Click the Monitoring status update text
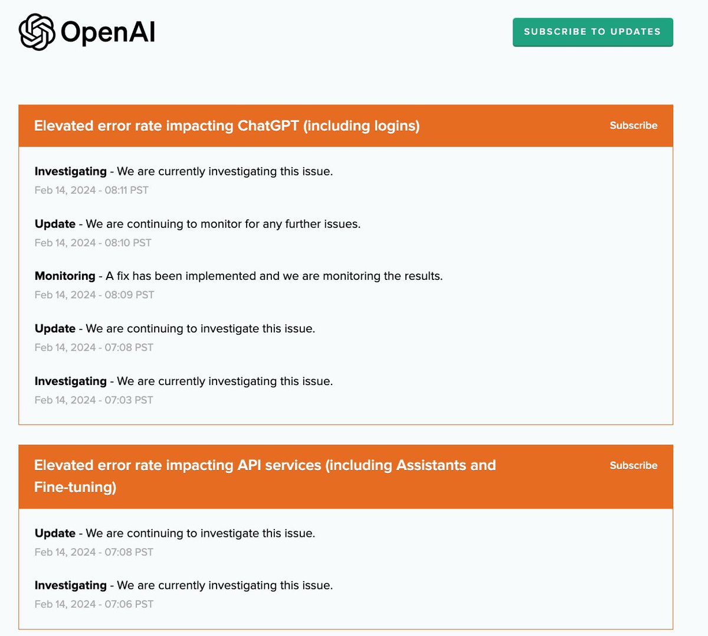This screenshot has height=636, width=708. point(238,276)
